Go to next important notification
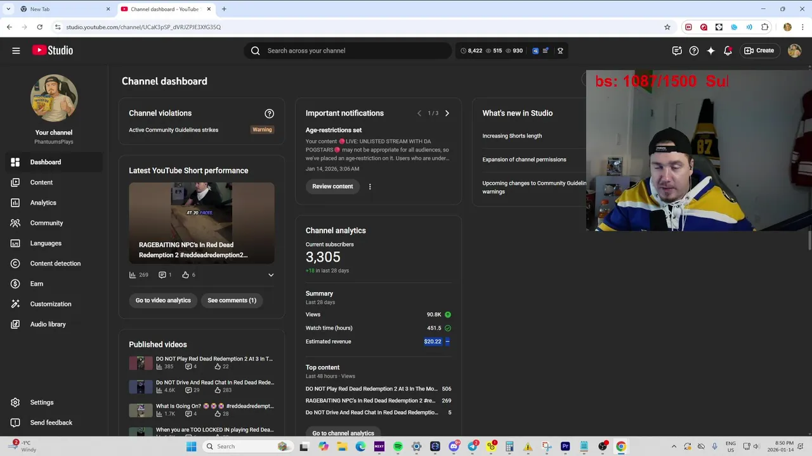The height and width of the screenshot is (456, 812). point(447,113)
